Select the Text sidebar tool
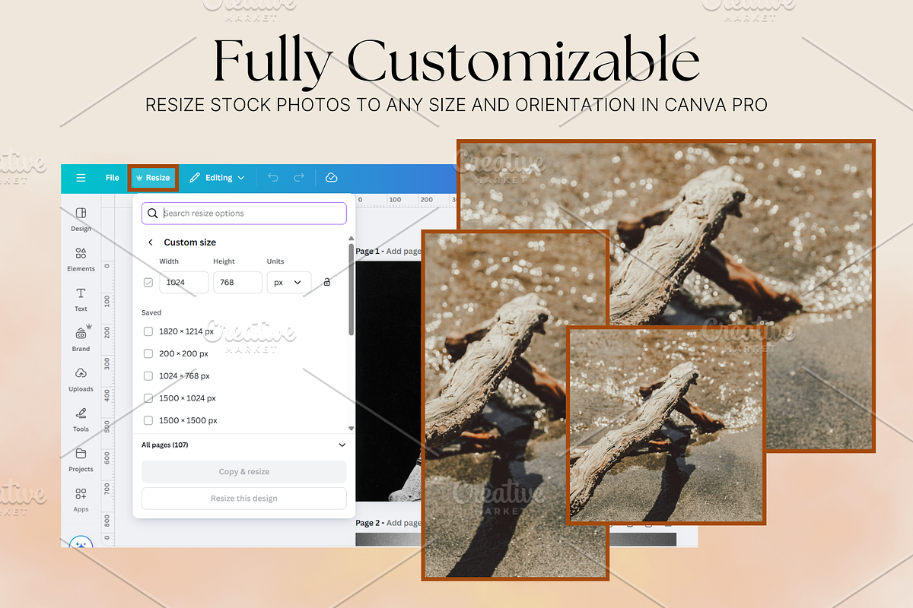The image size is (913, 608). point(81,299)
